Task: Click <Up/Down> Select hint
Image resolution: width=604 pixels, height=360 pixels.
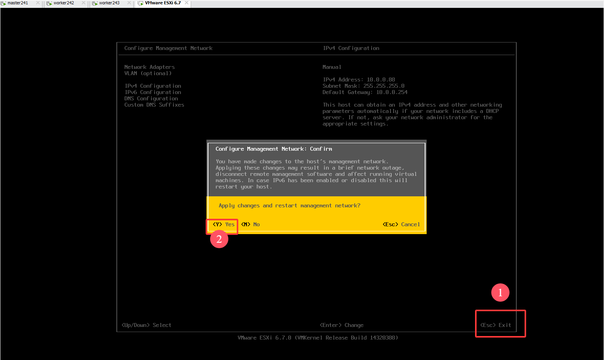Action: click(146, 325)
